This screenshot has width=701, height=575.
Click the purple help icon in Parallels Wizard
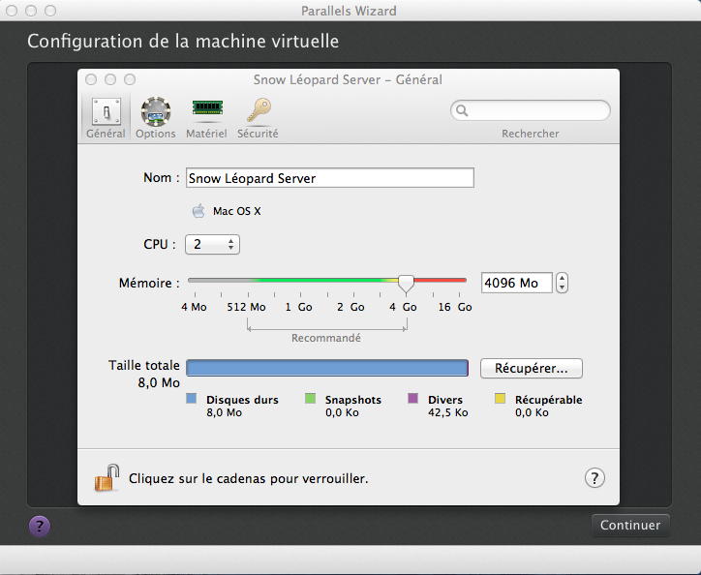40,526
